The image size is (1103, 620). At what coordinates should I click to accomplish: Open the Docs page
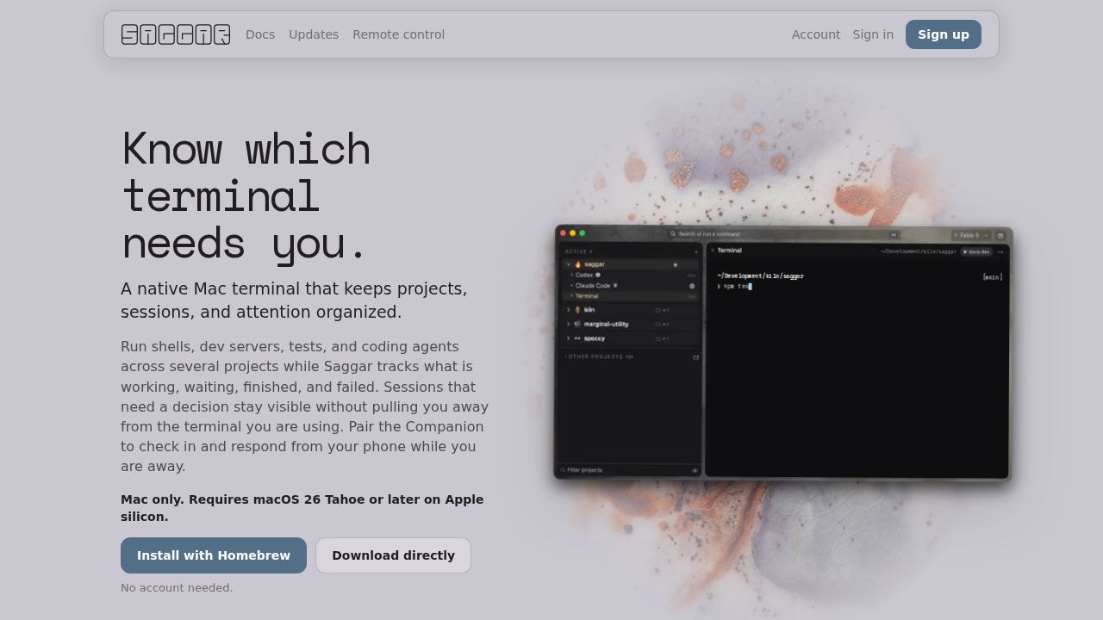click(x=260, y=34)
